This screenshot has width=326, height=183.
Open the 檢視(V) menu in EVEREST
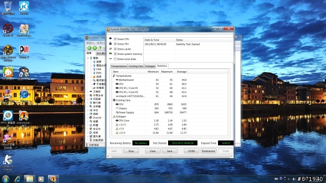coord(101,43)
